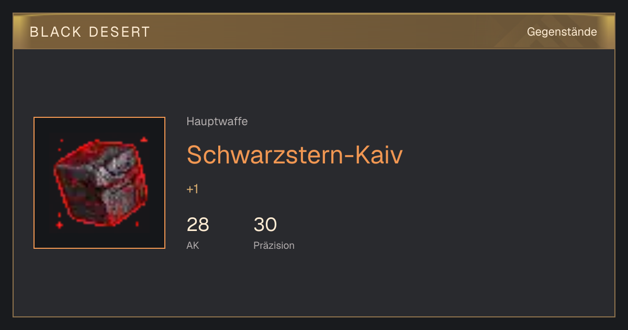The height and width of the screenshot is (330, 628).
Task: Select the Präzision stat label
Action: [x=274, y=245]
